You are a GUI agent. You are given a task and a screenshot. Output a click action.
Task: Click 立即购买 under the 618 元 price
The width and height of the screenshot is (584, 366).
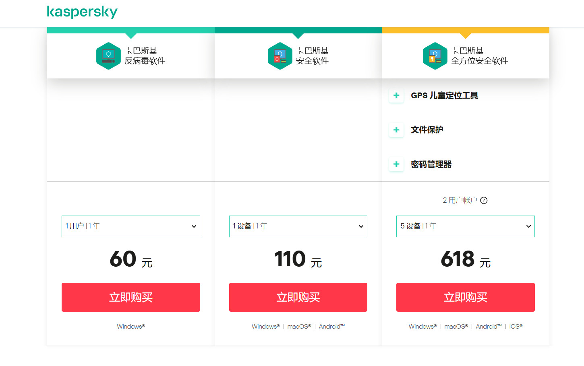(466, 297)
